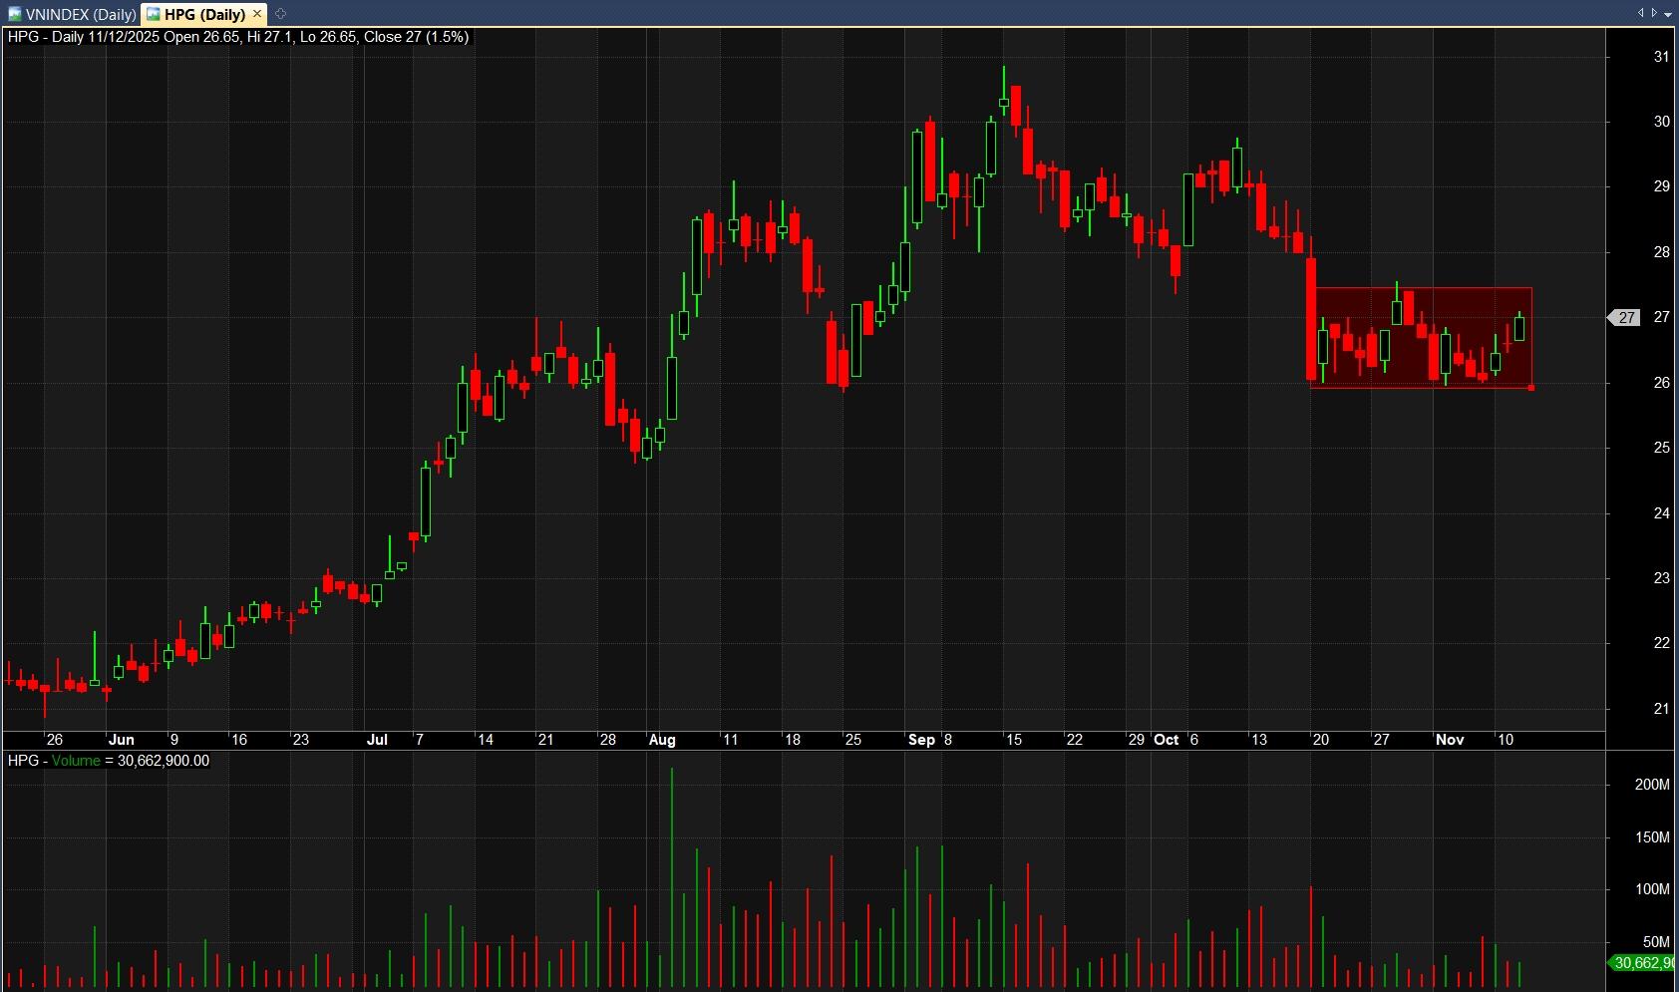
Task: Click the 24 price level on the axis
Action: click(x=1661, y=513)
